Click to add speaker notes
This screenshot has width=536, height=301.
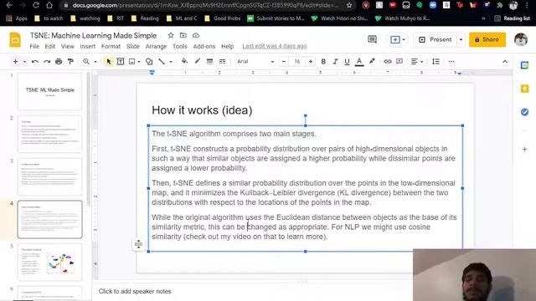[135, 291]
